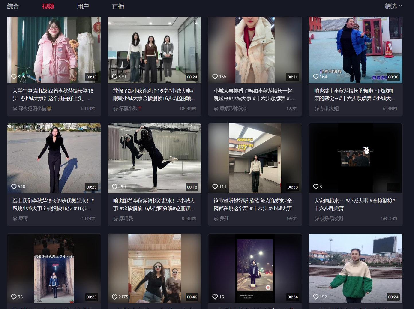The image size is (414, 309).
Task: Open author link 深夜犯困小猫
Action: (32, 109)
